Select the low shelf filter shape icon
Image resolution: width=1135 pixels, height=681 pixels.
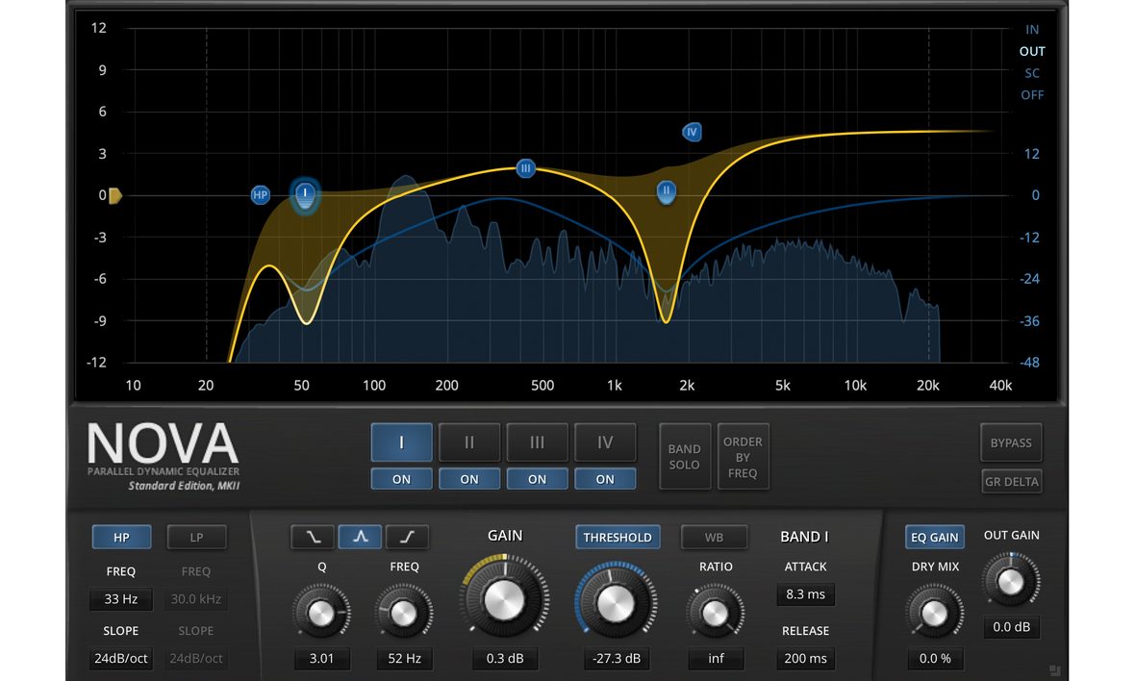click(x=313, y=537)
